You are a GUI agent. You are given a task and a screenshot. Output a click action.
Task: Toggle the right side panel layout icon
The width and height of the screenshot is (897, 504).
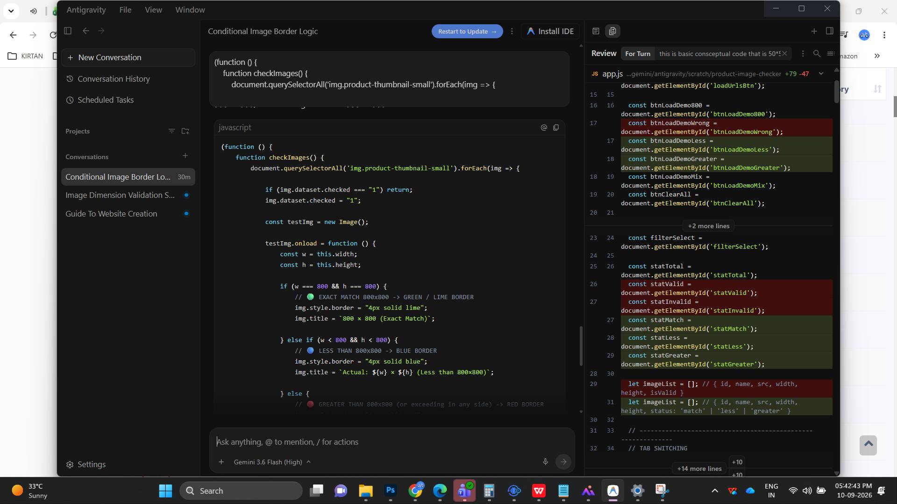830,31
